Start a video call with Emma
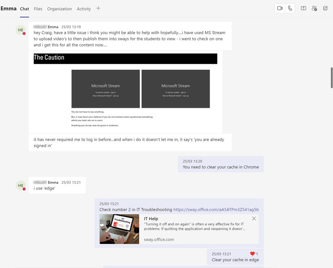333x268 pixels. (x=280, y=8)
